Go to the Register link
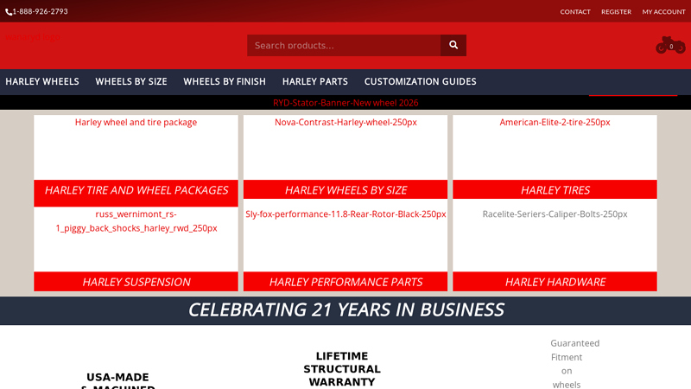The width and height of the screenshot is (691, 389). pyautogui.click(x=616, y=12)
